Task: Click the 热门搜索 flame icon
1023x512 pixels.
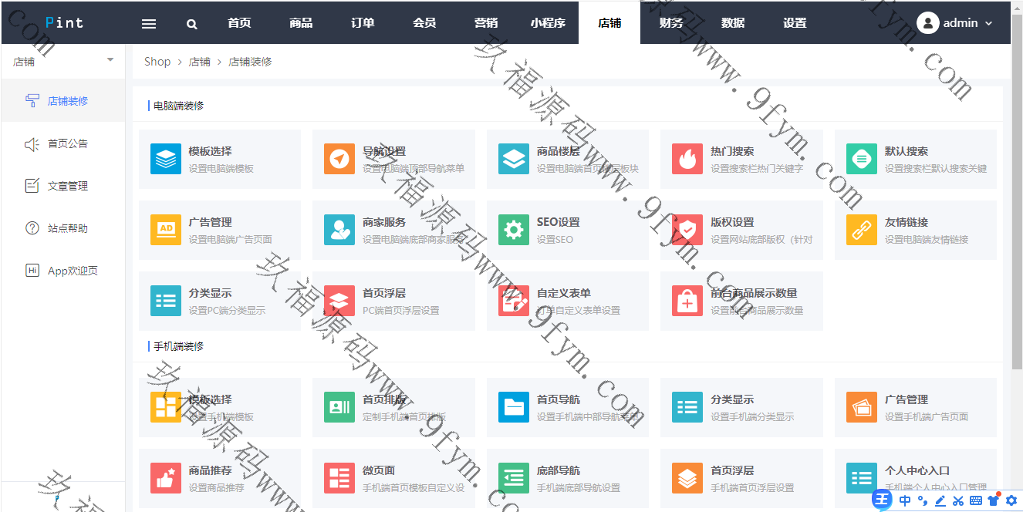Action: 687,159
